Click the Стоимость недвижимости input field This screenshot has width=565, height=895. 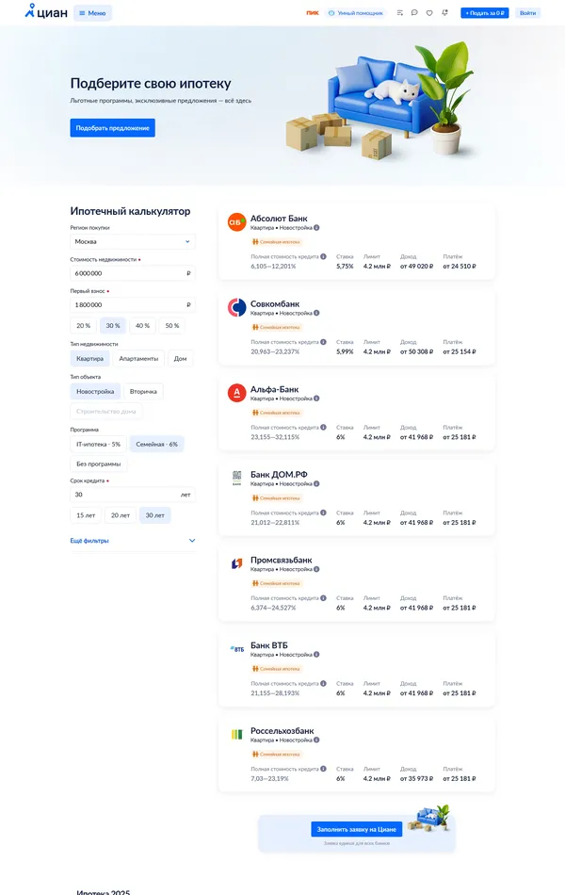[x=127, y=273]
